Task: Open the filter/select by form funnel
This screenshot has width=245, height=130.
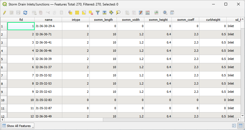Action: pos(97,13)
